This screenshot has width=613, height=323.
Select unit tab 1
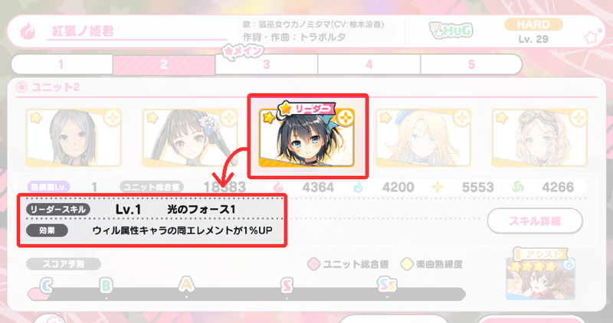[61, 64]
